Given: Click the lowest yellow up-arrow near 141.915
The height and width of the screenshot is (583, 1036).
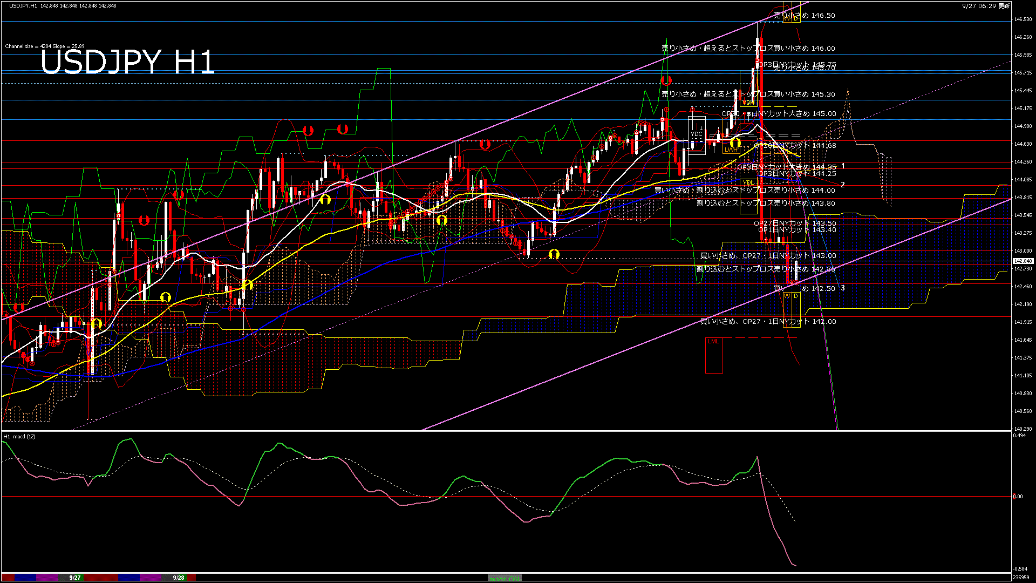Looking at the screenshot, I should coord(96,323).
